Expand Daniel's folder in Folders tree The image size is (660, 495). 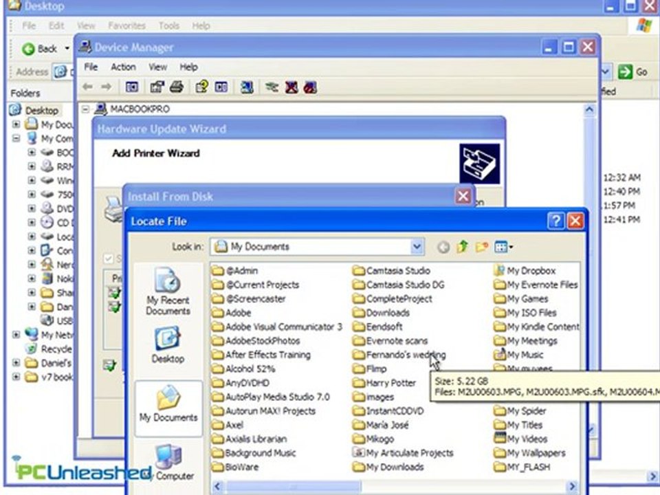pyautogui.click(x=16, y=363)
